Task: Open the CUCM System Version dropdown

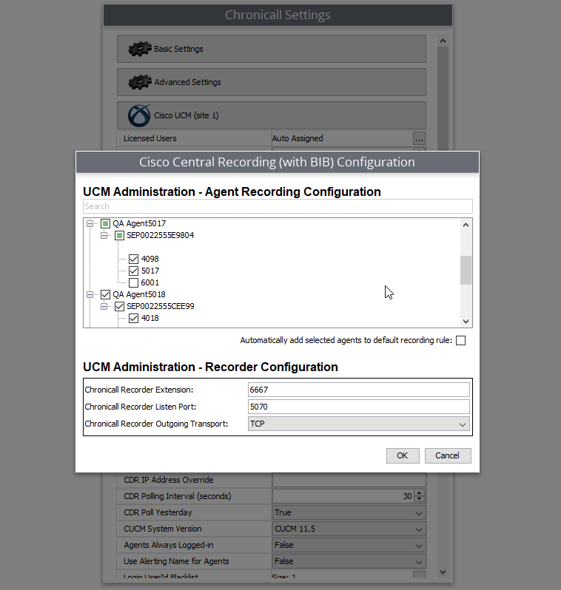Action: 349,529
